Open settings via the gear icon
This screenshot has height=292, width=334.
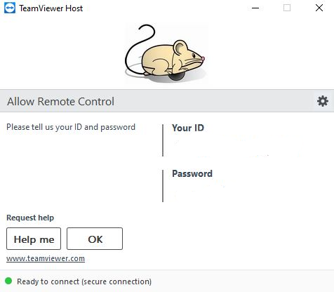[323, 101]
